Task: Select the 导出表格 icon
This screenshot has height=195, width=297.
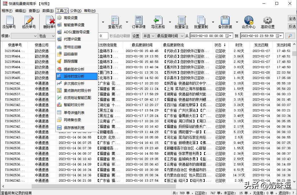Action: pyautogui.click(x=159, y=22)
